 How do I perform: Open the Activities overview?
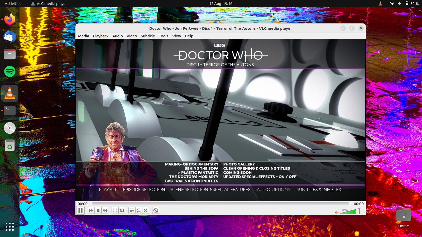tap(13, 4)
